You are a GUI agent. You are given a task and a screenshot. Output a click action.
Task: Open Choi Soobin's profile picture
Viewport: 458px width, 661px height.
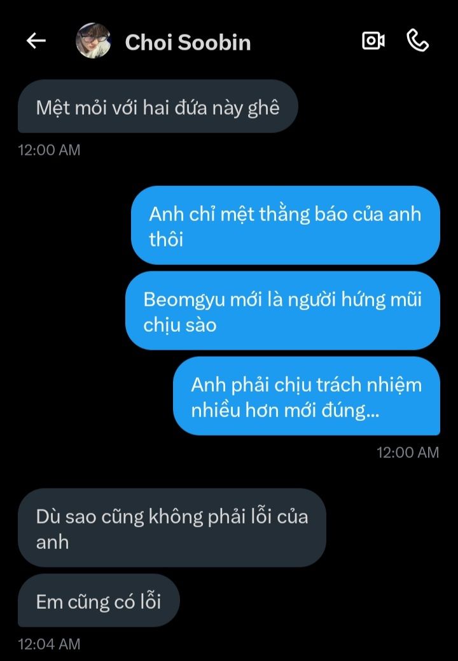pyautogui.click(x=93, y=41)
